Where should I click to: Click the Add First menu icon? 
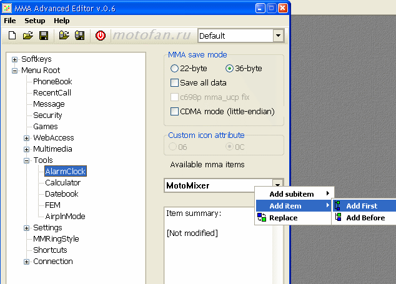[x=338, y=206]
